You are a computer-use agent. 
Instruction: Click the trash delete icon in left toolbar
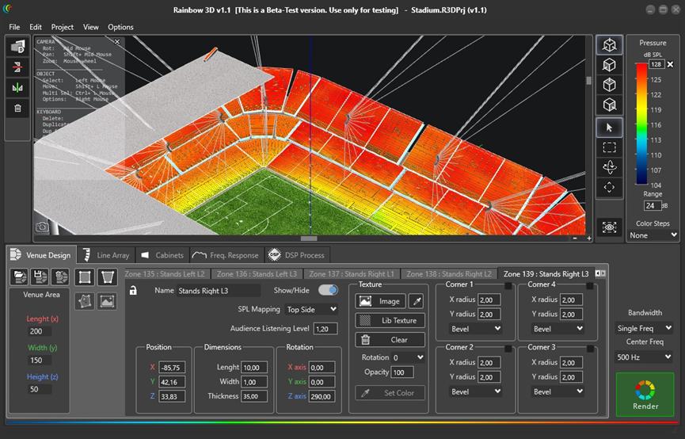17,109
